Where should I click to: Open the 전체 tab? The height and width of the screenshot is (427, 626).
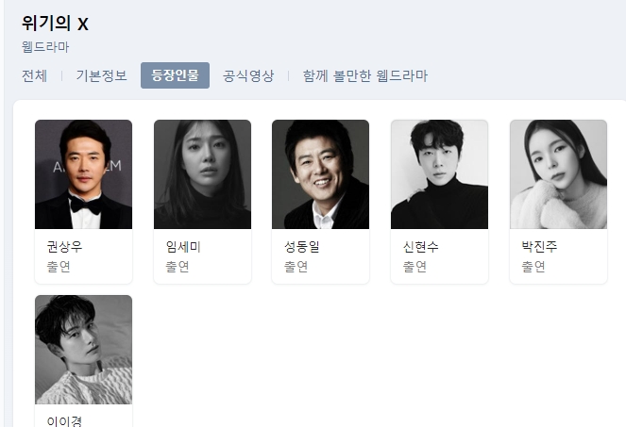click(34, 75)
